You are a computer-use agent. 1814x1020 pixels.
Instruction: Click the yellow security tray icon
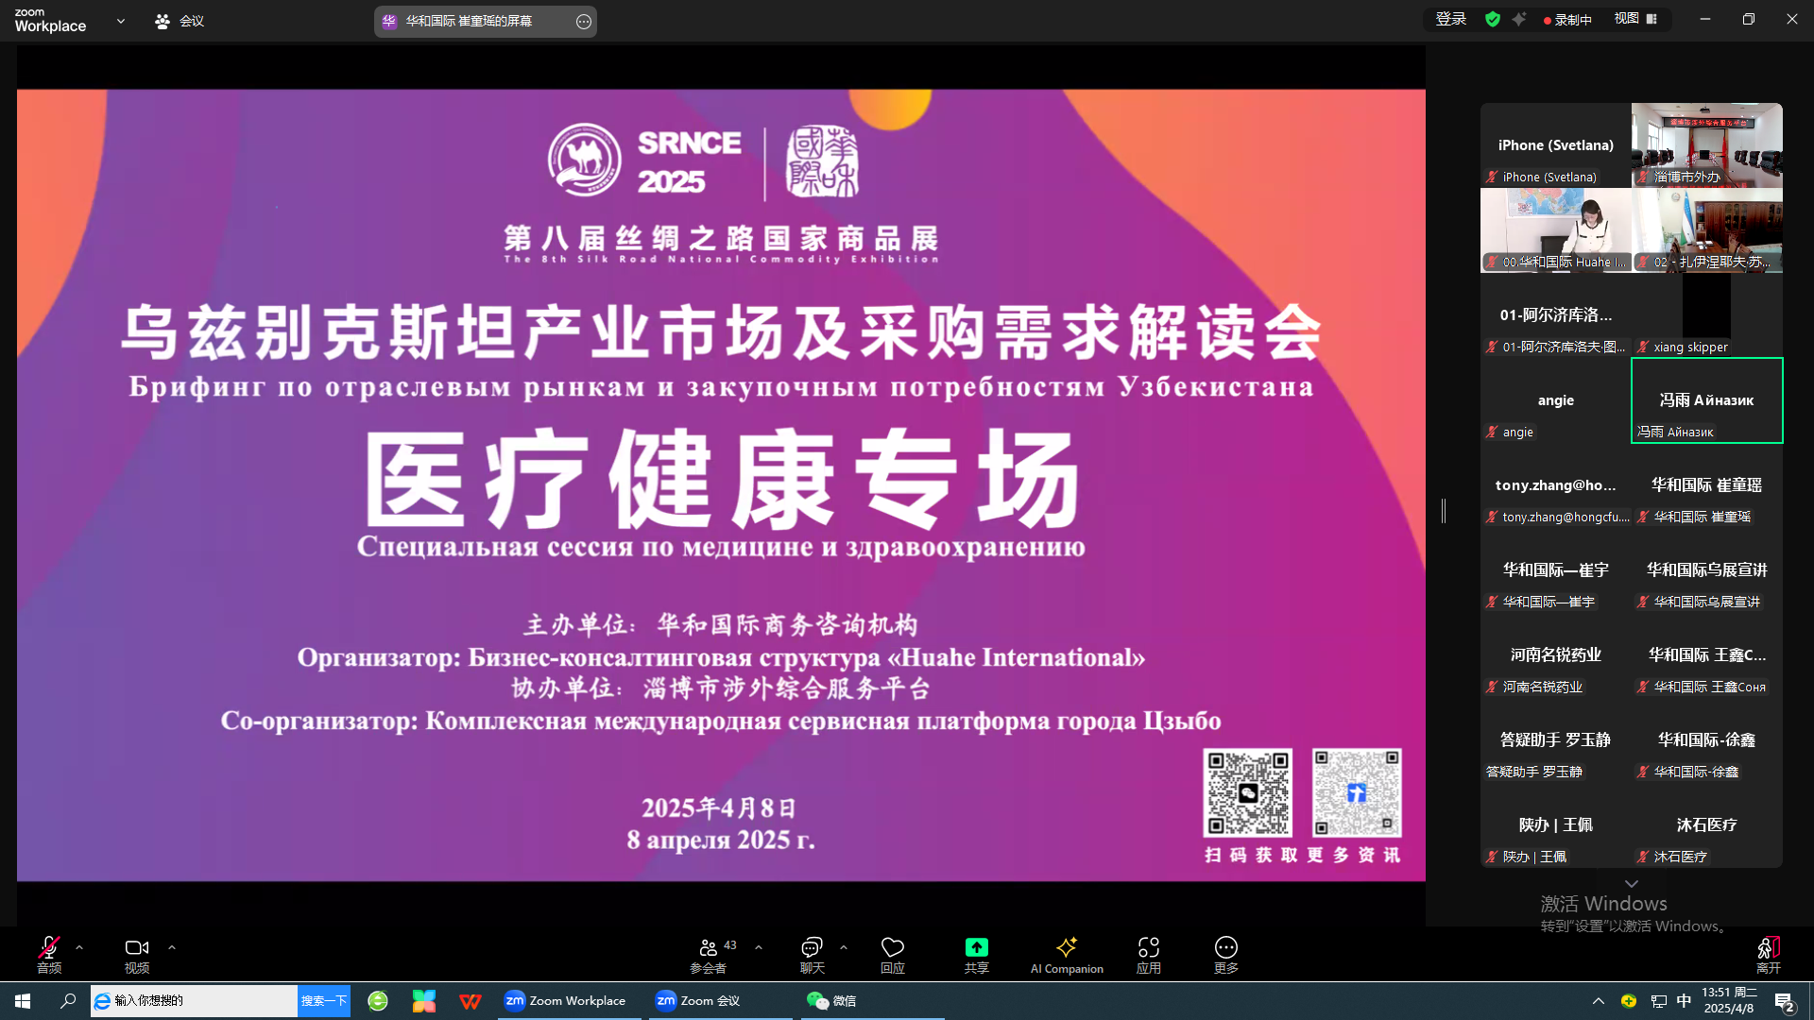pos(1629,1001)
